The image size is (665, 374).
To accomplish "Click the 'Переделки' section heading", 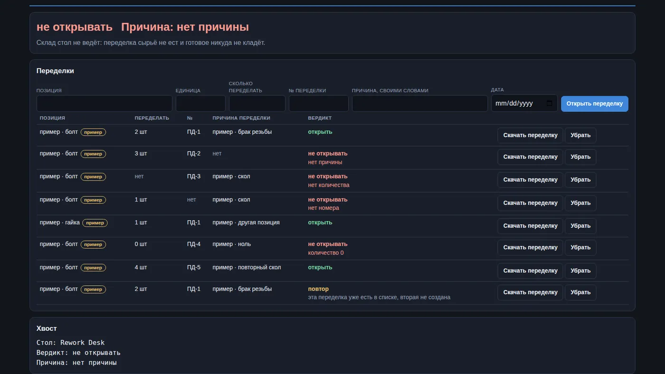I will point(55,71).
